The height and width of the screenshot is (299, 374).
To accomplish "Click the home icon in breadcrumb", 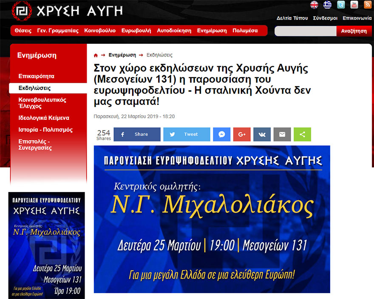I will click(x=96, y=55).
